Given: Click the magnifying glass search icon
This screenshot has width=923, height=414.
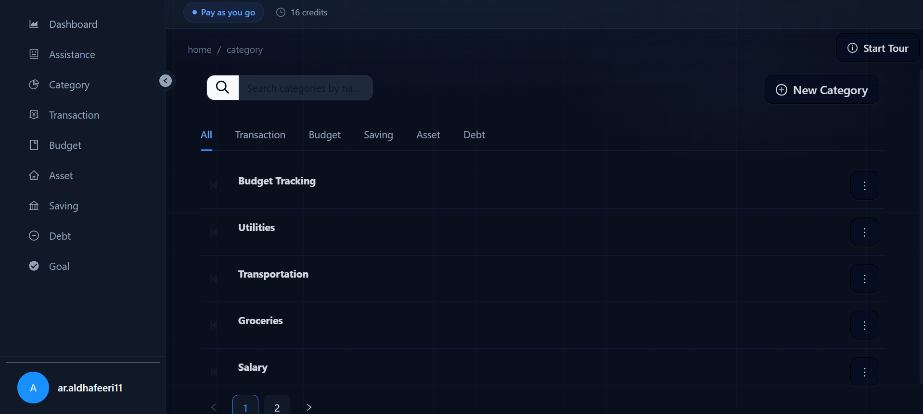Looking at the screenshot, I should tap(223, 87).
